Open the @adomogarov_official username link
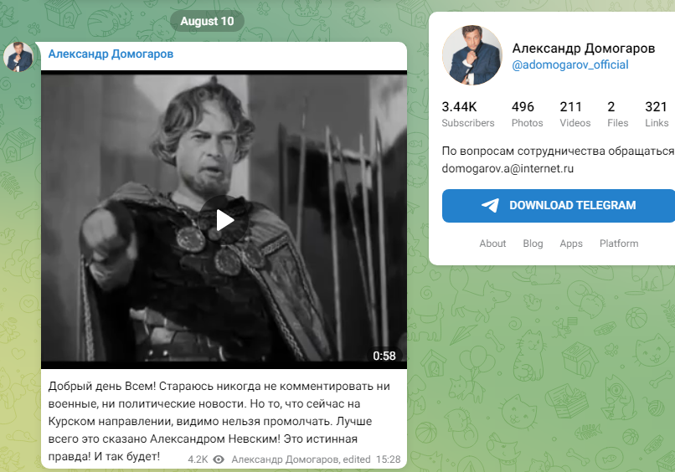Viewport: 675px width, 472px height. (570, 65)
